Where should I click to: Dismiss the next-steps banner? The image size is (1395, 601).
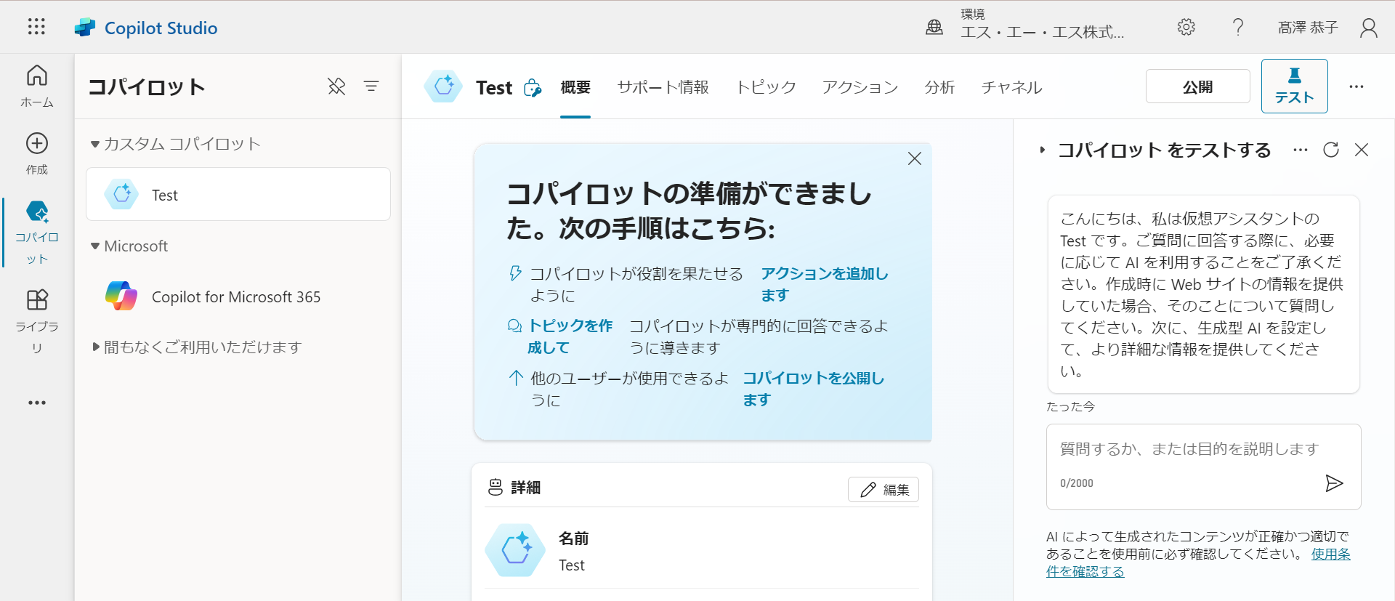[x=915, y=158]
